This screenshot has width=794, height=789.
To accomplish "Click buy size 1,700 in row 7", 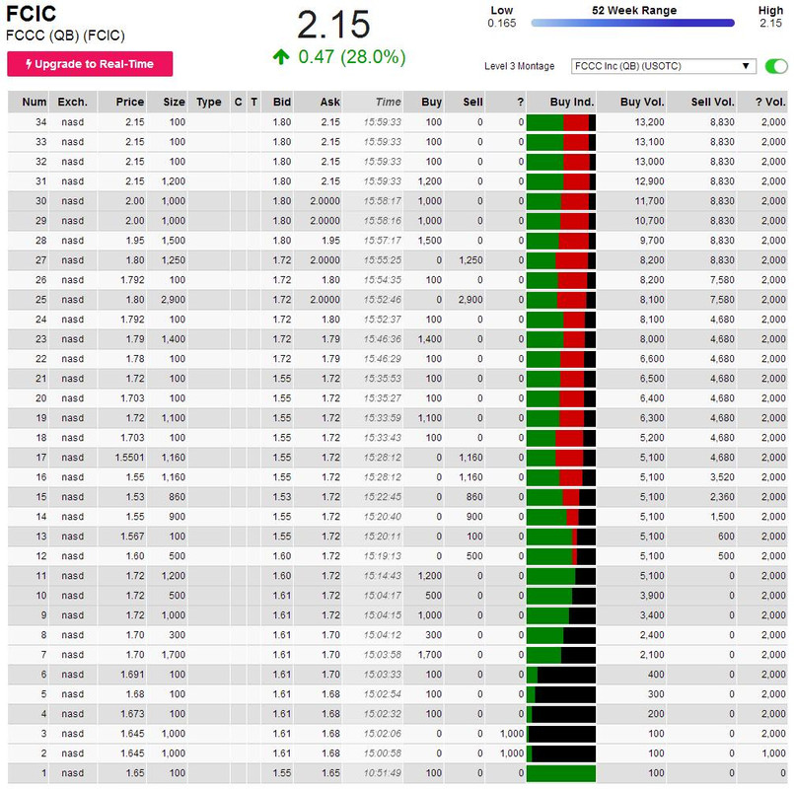I will point(430,655).
